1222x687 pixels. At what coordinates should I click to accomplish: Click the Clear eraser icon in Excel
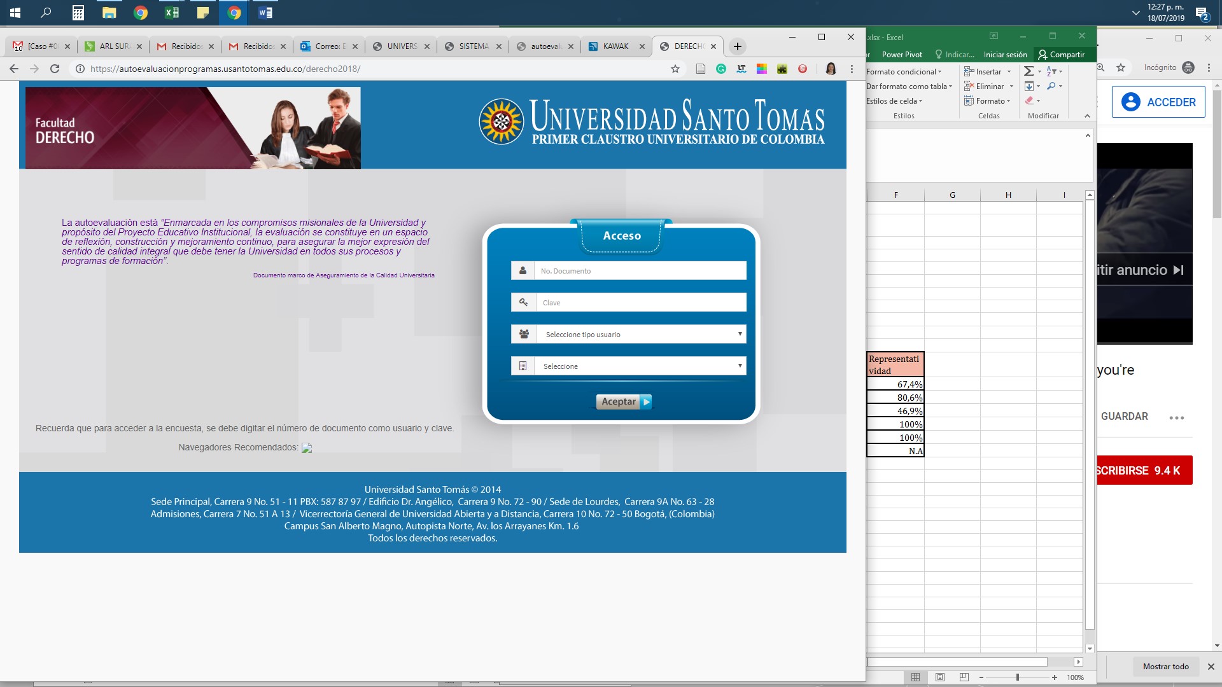coord(1029,101)
